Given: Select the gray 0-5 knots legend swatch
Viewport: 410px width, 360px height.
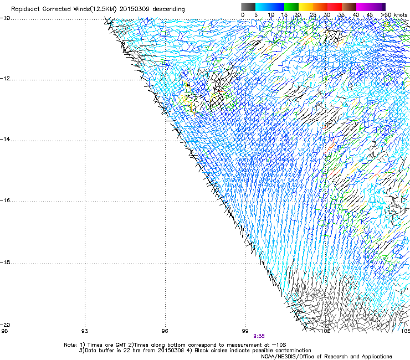Looking at the screenshot, I should pos(248,7).
